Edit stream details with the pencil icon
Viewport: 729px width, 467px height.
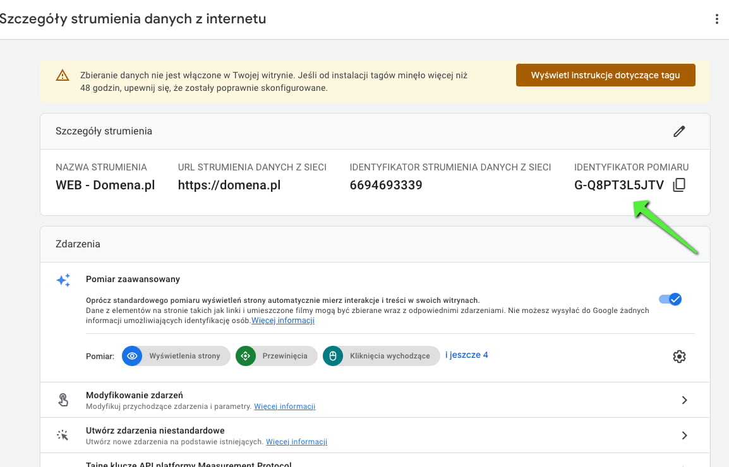click(679, 131)
